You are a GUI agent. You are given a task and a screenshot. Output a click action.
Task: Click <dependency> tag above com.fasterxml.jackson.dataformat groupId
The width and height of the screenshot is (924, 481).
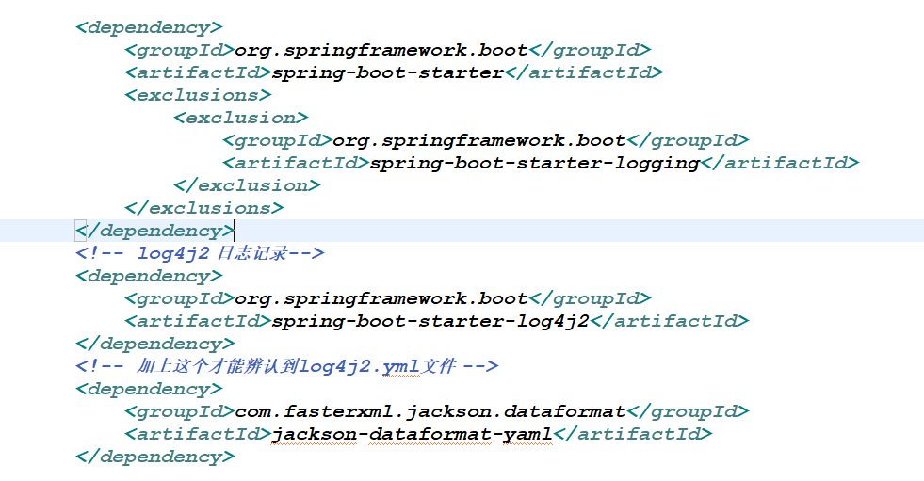tap(149, 389)
